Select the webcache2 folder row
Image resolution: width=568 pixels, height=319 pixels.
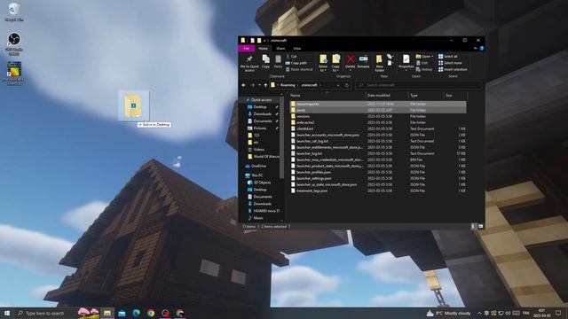[x=378, y=122]
